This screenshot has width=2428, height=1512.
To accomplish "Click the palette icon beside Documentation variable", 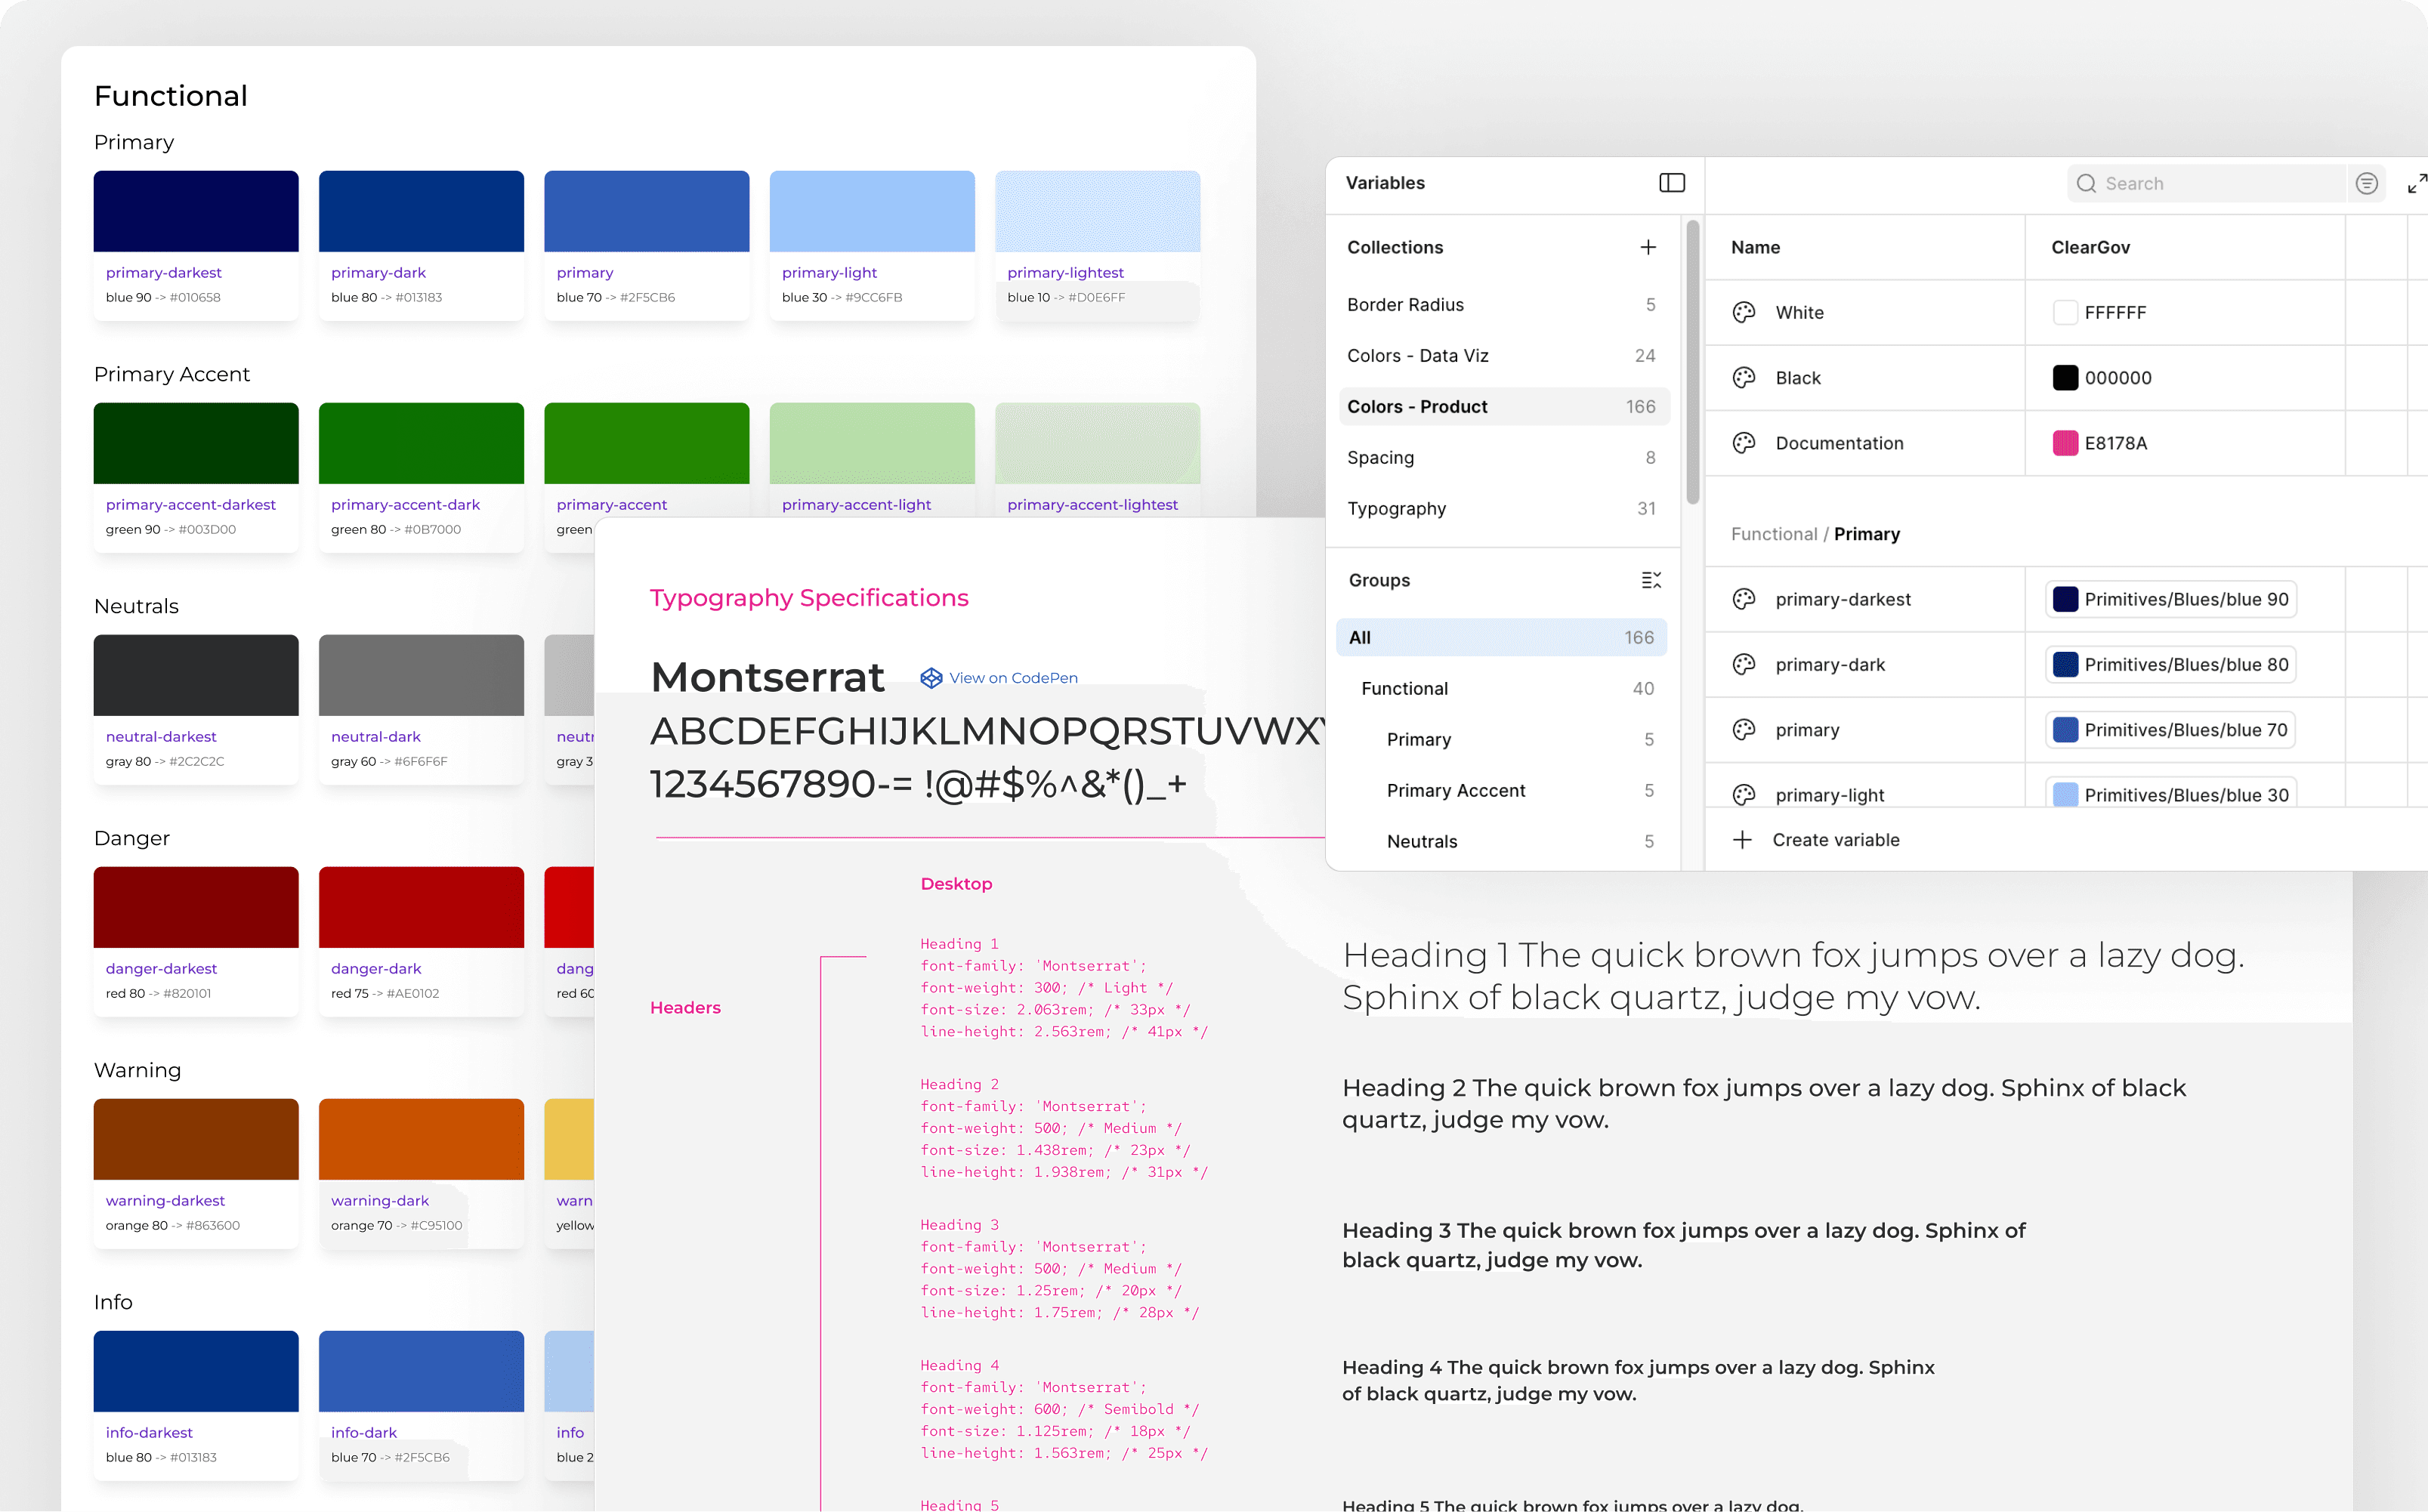I will (x=1744, y=443).
